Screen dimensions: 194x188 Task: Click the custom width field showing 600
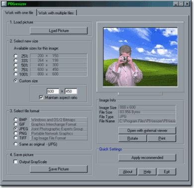(x=53, y=91)
